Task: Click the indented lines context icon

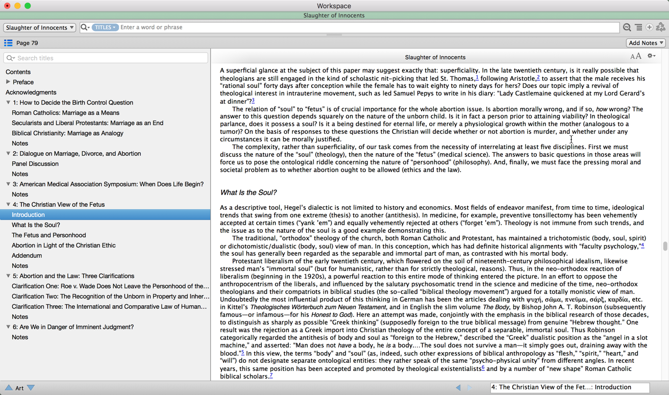Action: [638, 28]
